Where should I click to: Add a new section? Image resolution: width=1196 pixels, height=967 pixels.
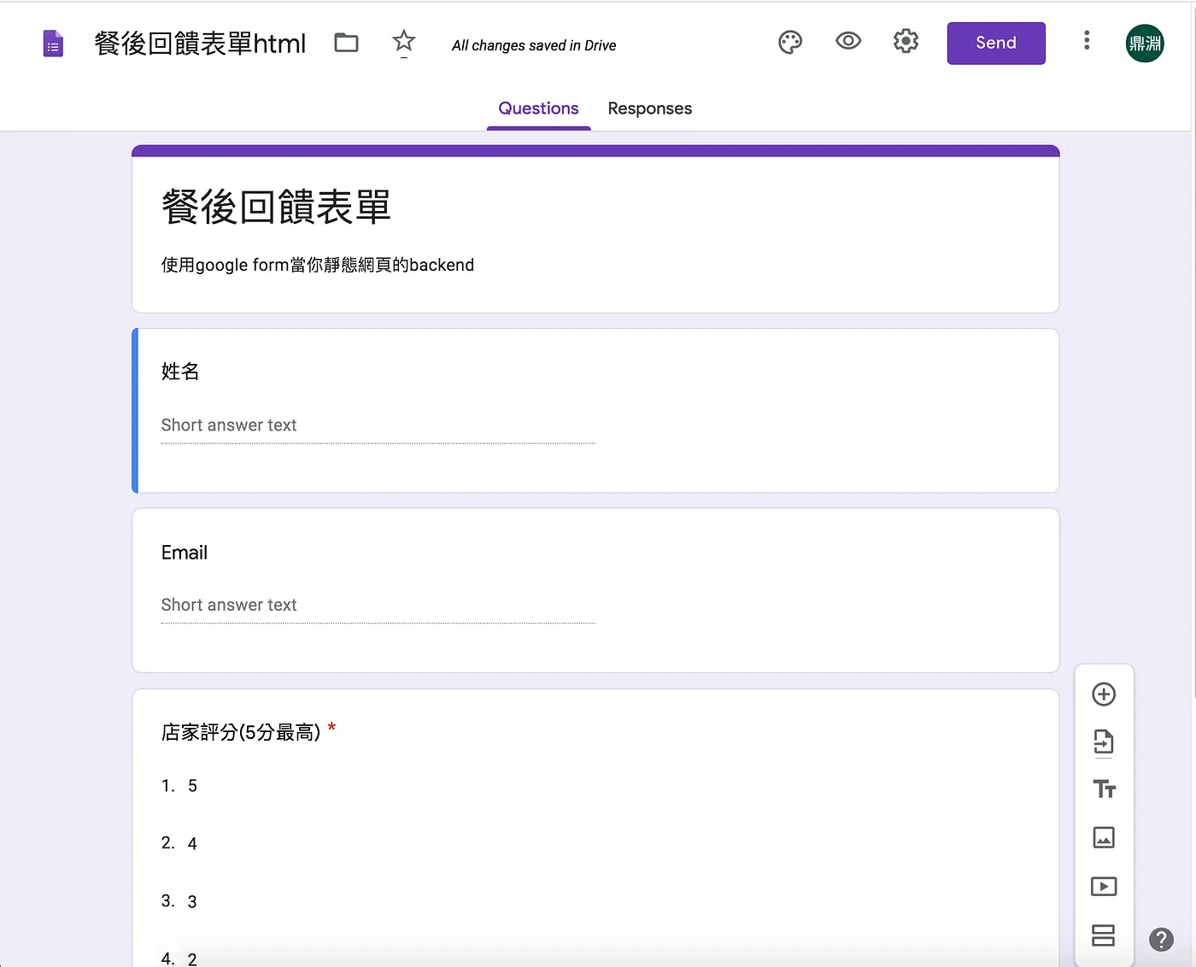(1104, 935)
